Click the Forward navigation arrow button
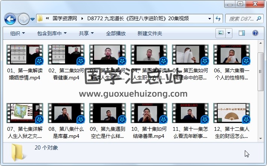267x166 pixels. pyautogui.click(x=23, y=19)
